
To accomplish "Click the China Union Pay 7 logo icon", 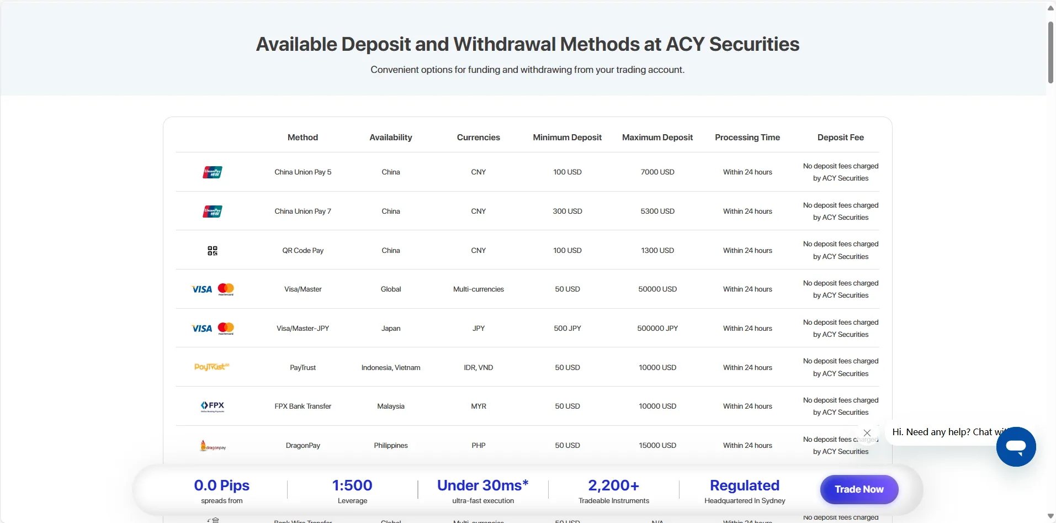I will click(x=213, y=212).
